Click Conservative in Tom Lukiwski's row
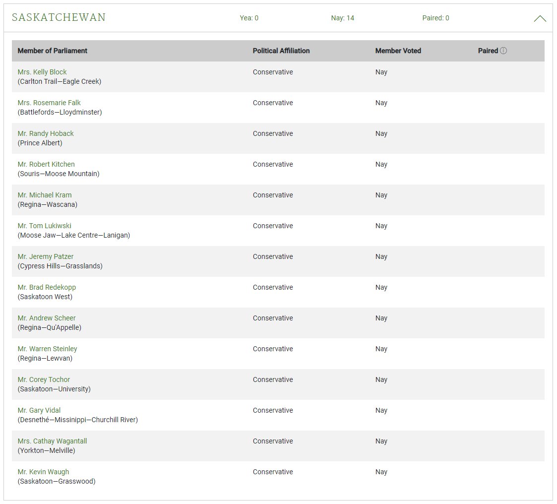The image size is (557, 504). [x=273, y=226]
